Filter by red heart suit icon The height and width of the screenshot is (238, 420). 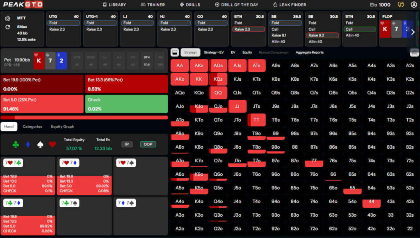pyautogui.click(x=52, y=144)
